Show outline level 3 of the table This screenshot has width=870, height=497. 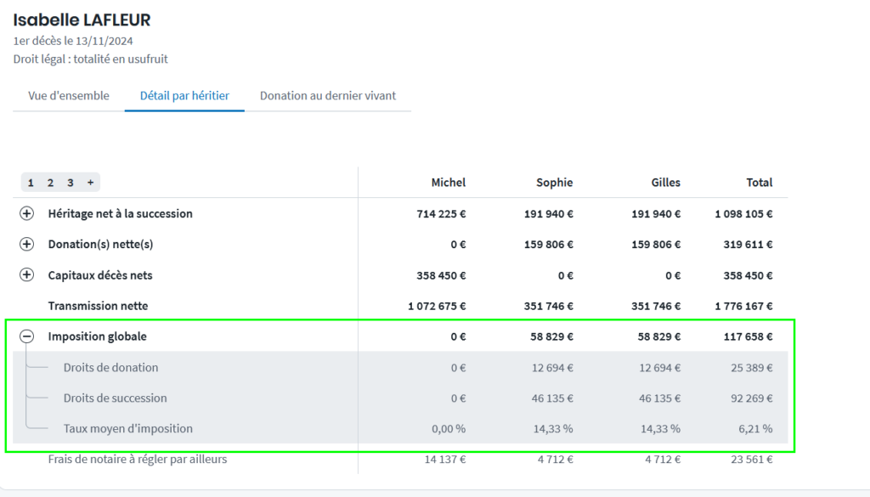pyautogui.click(x=71, y=183)
